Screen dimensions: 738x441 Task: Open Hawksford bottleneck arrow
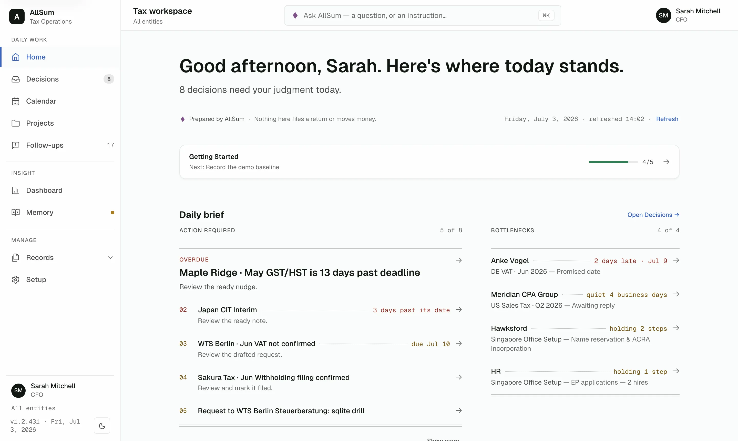pyautogui.click(x=676, y=328)
